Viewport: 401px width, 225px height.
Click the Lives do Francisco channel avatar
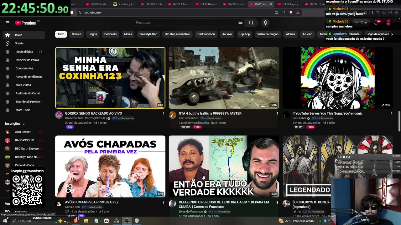(173, 204)
